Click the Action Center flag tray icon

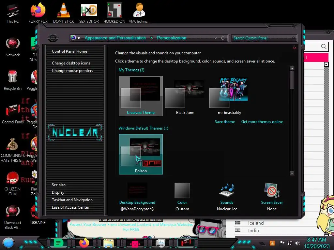282,243
